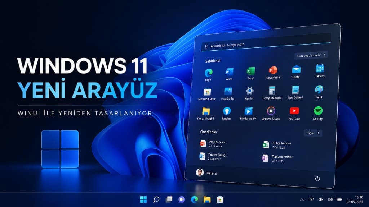This screenshot has width=369, height=207.
Task: Open the İpuçları tips app
Action: (x=226, y=114)
